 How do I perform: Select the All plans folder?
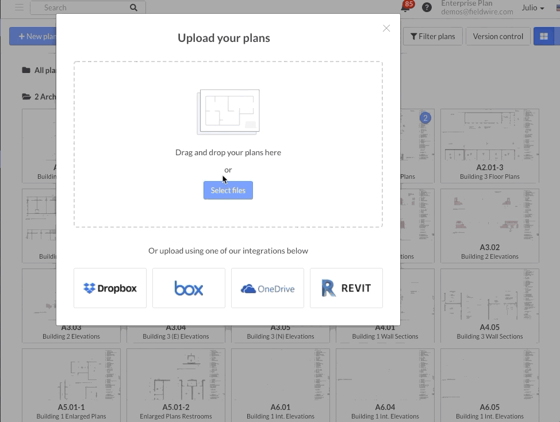pos(39,70)
